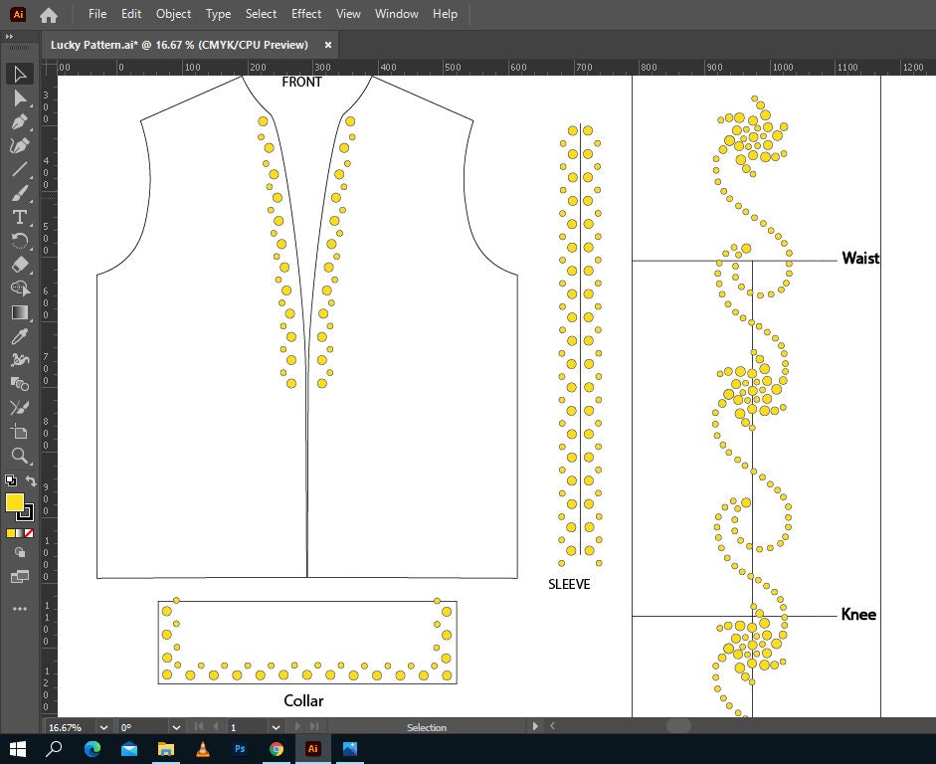
Task: Go to Illustrator Home screen
Action: pos(49,14)
